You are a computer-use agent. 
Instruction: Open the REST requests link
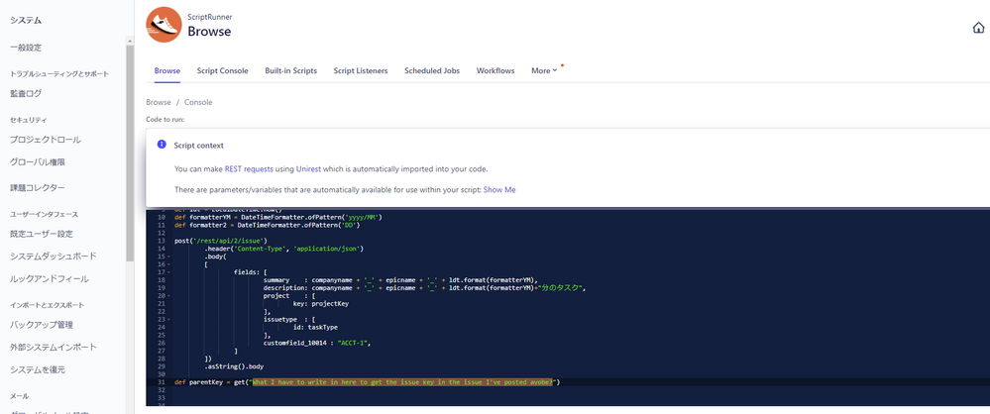click(x=249, y=169)
